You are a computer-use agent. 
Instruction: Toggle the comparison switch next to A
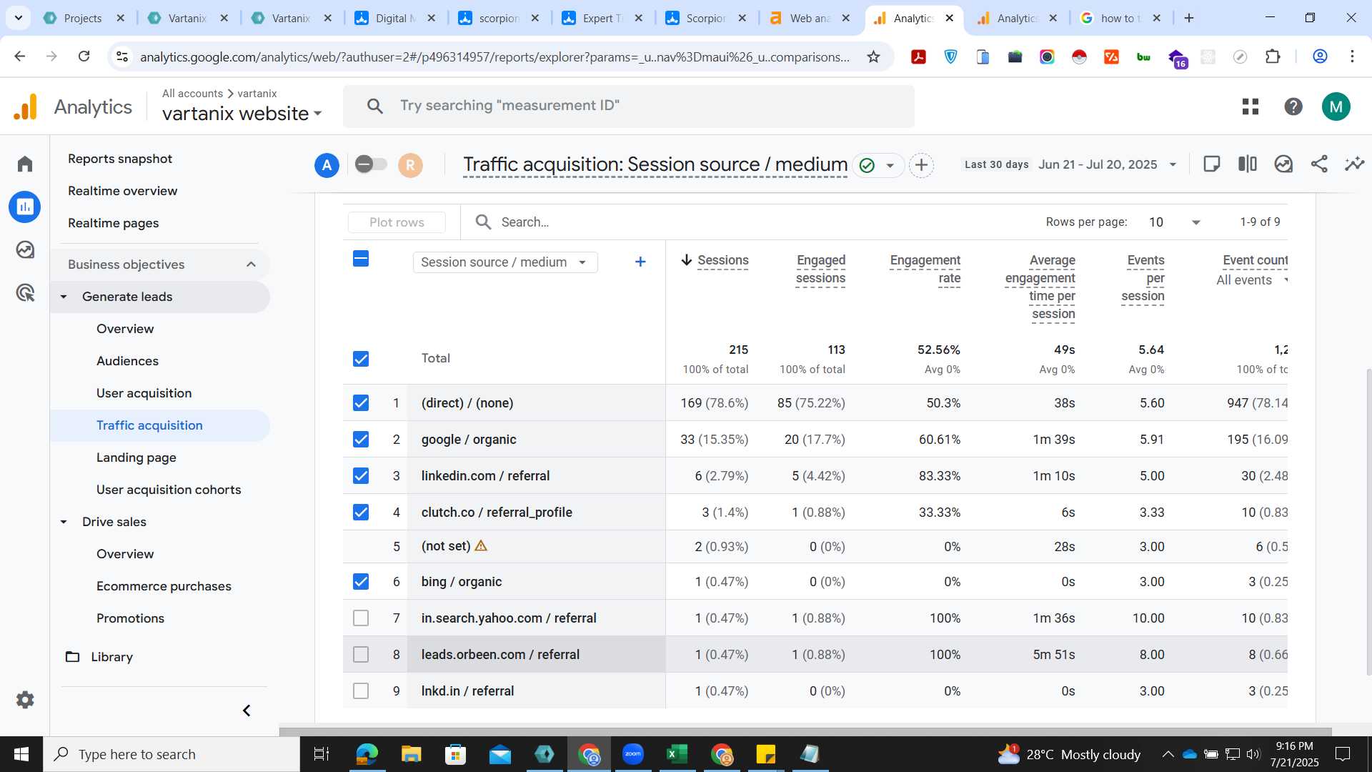click(x=371, y=164)
